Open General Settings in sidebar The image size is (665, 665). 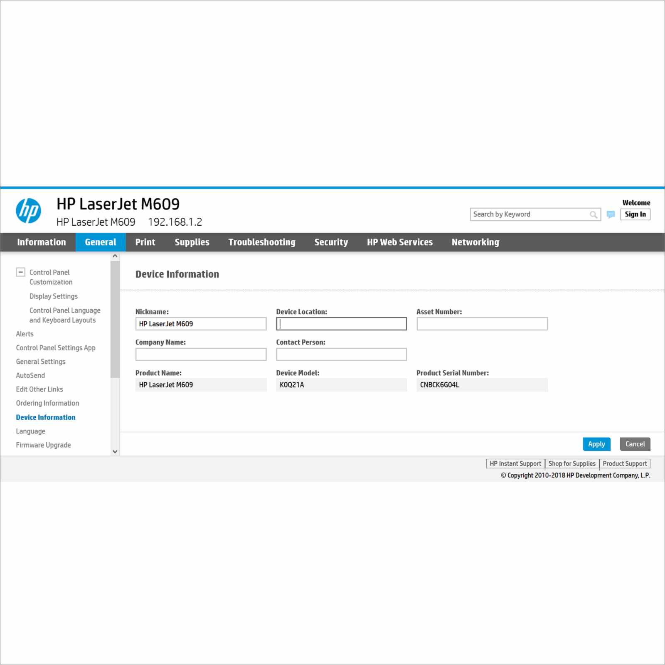[x=41, y=362]
